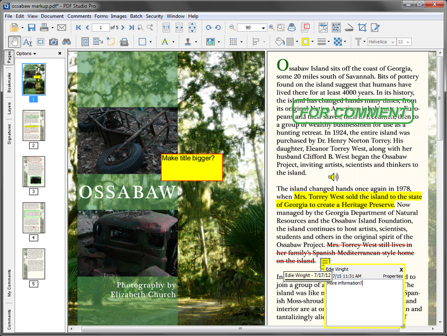447x336 pixels.
Task: Fit the page to width
Action: tap(179, 28)
